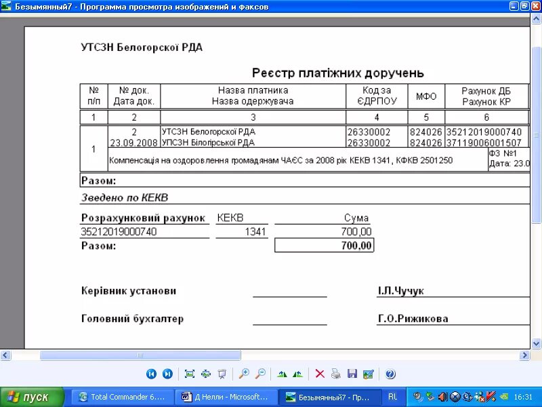Click the 'Головний бухгалтер' label
This screenshot has height=407, width=542.
(132, 319)
